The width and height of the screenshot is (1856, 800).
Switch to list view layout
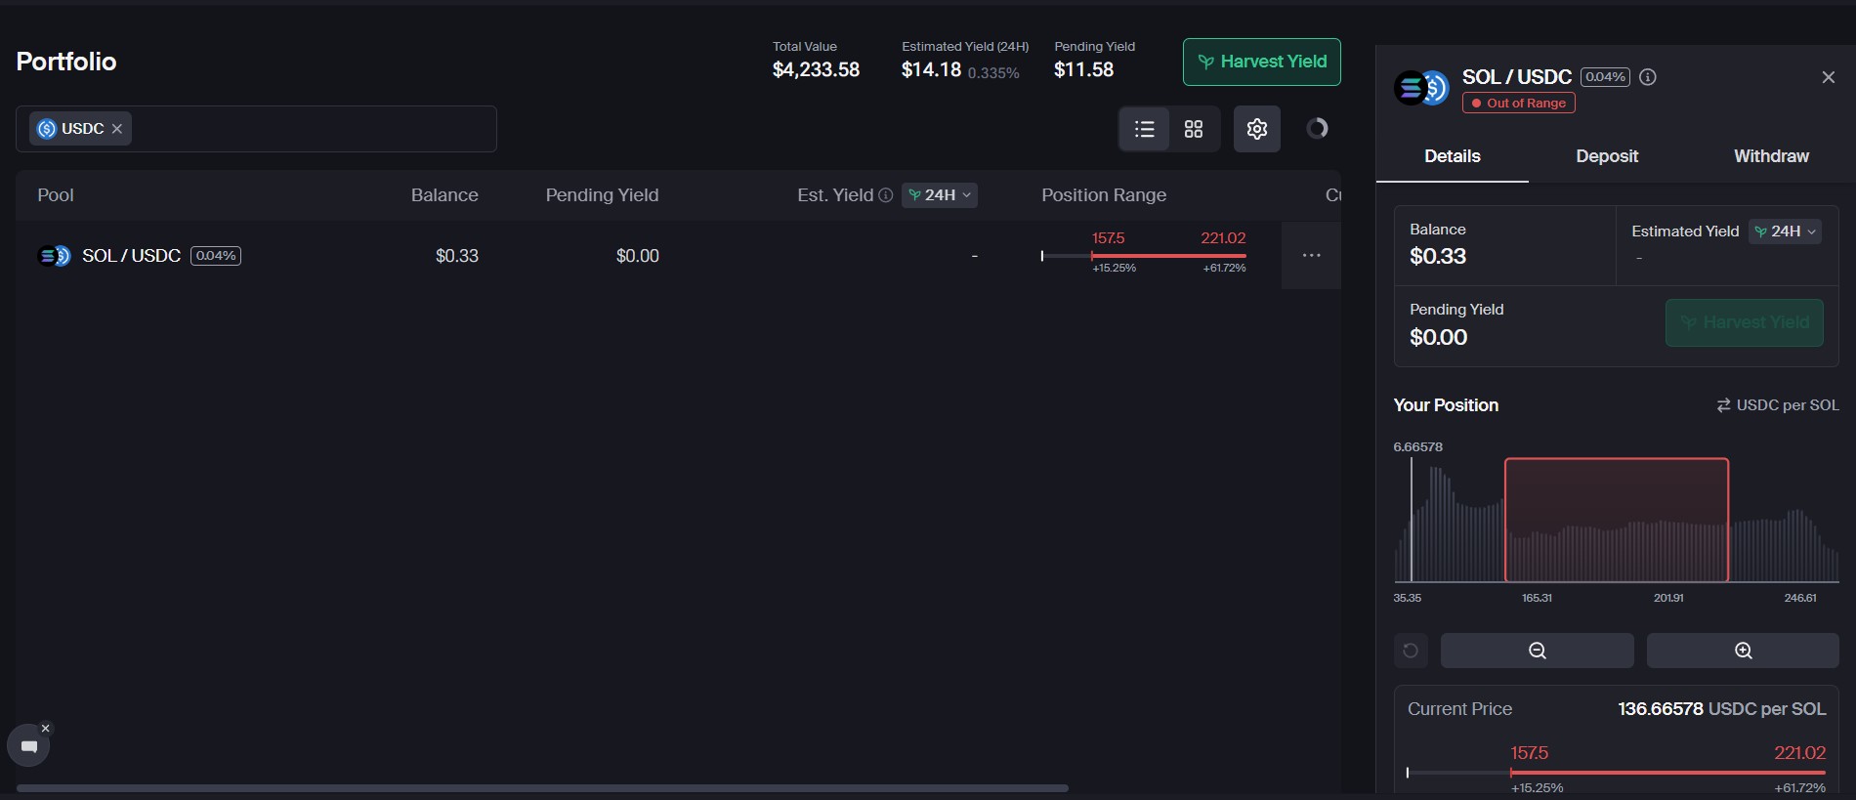click(1144, 129)
